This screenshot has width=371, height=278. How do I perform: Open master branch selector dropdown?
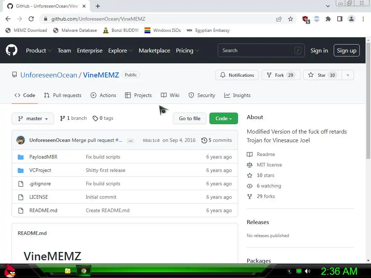(x=33, y=118)
